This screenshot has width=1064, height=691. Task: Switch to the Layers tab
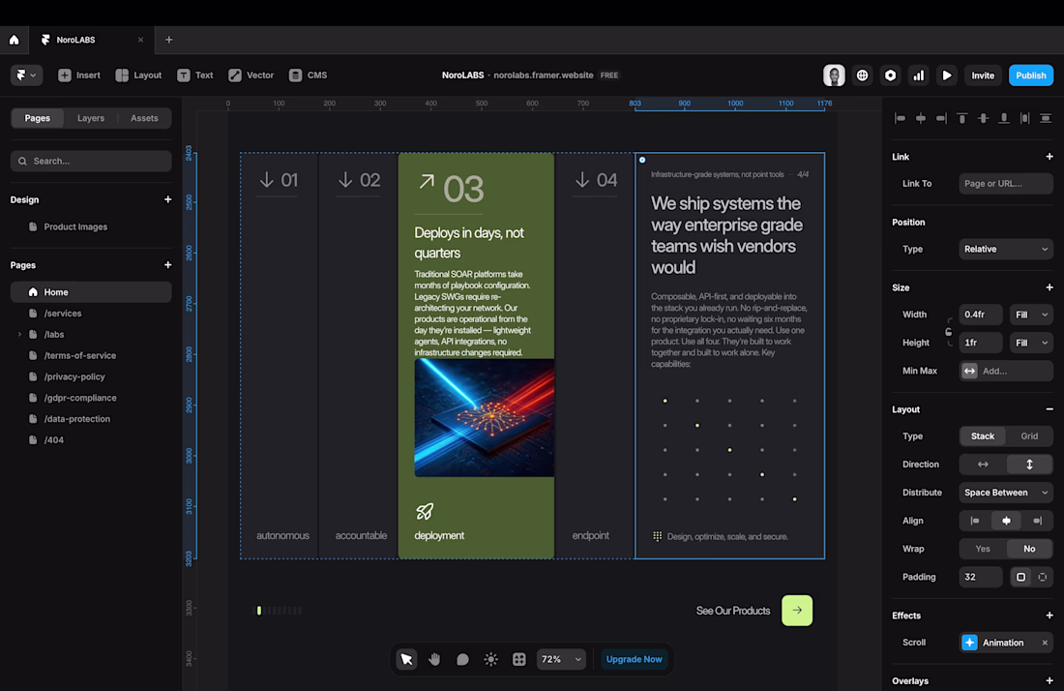click(91, 118)
